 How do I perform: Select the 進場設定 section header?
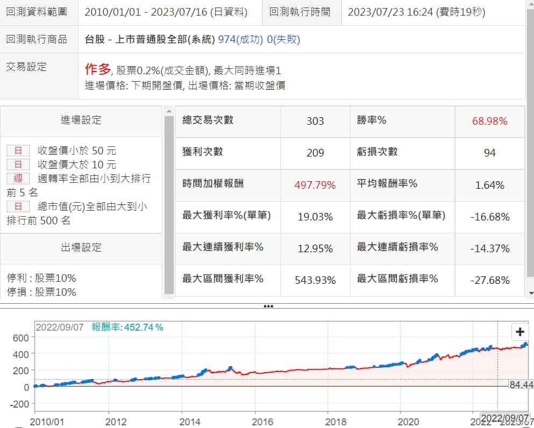click(81, 120)
